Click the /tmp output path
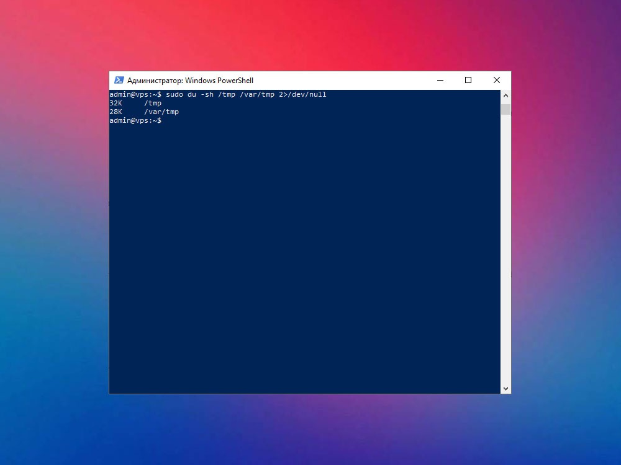The image size is (621, 465). (x=153, y=103)
